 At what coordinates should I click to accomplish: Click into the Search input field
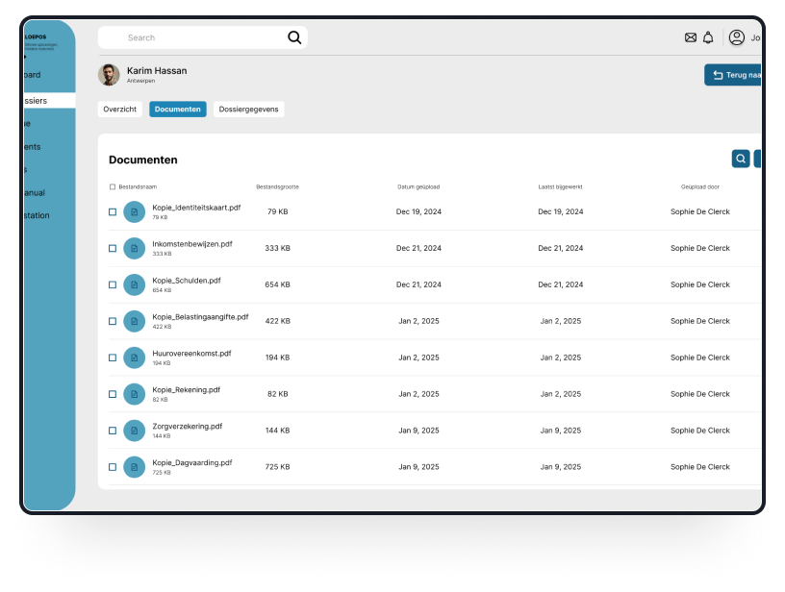[x=203, y=37]
